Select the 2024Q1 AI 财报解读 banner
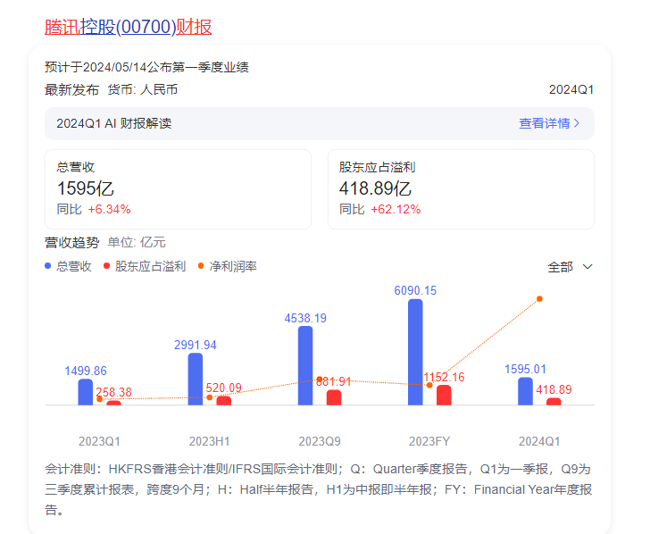 click(x=320, y=123)
